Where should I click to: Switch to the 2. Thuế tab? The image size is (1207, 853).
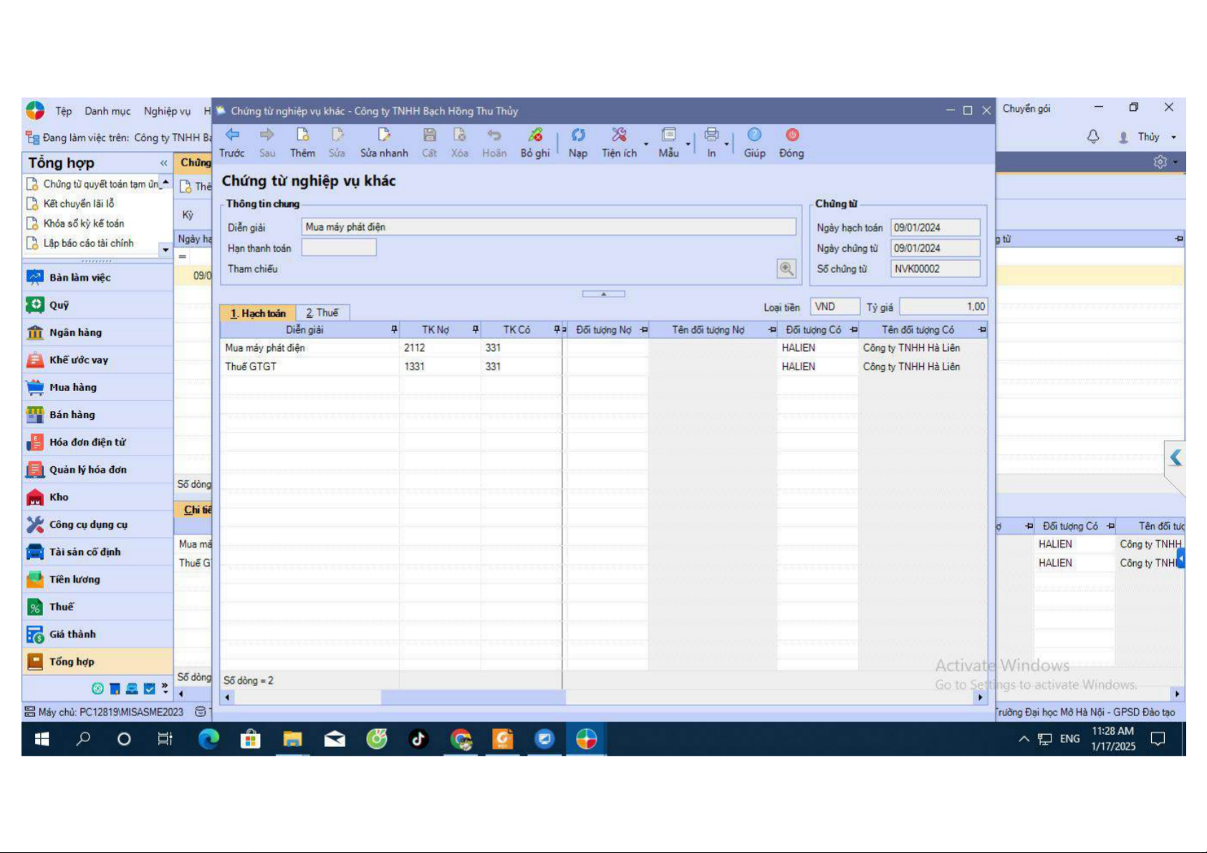click(322, 313)
